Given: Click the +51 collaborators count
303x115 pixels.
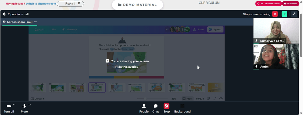Looking at the screenshot, I should [168, 29].
